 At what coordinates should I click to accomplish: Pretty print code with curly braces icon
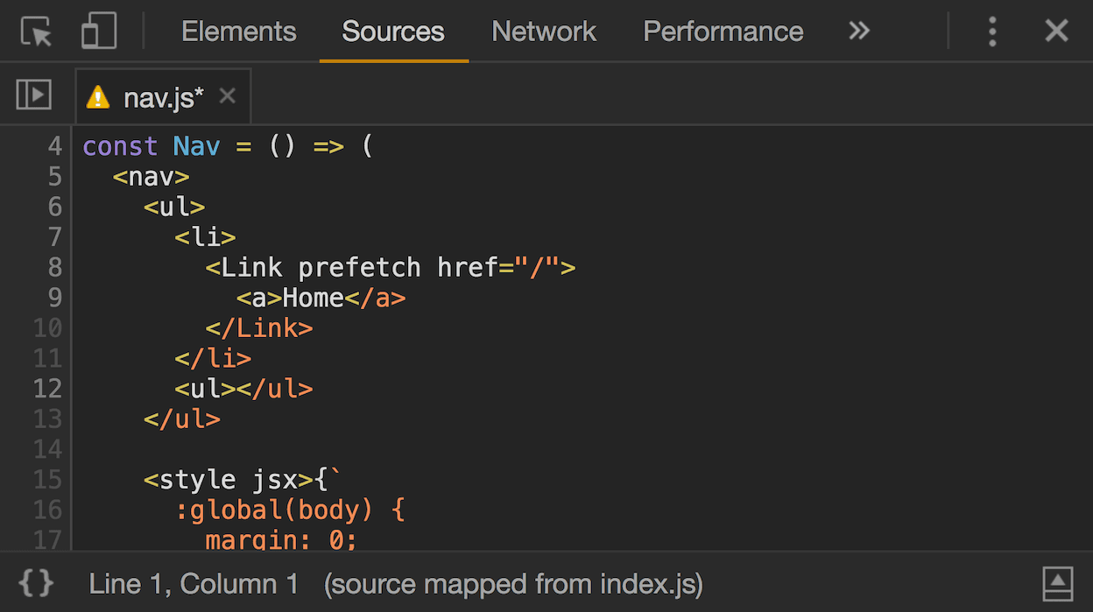click(36, 583)
